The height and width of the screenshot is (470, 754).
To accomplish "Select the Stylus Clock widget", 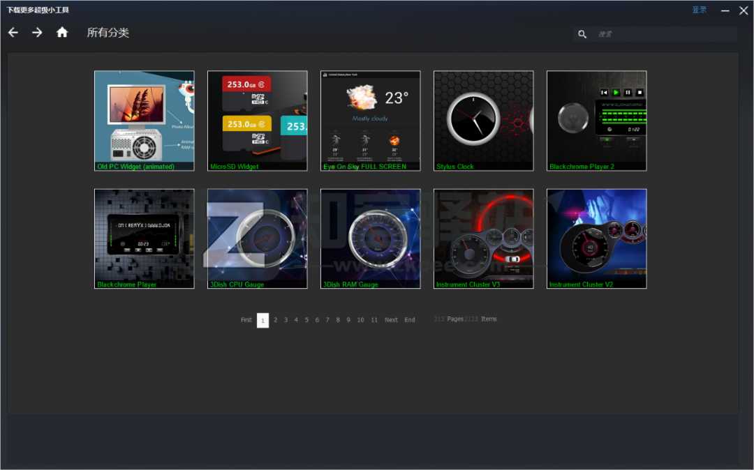I will click(484, 120).
